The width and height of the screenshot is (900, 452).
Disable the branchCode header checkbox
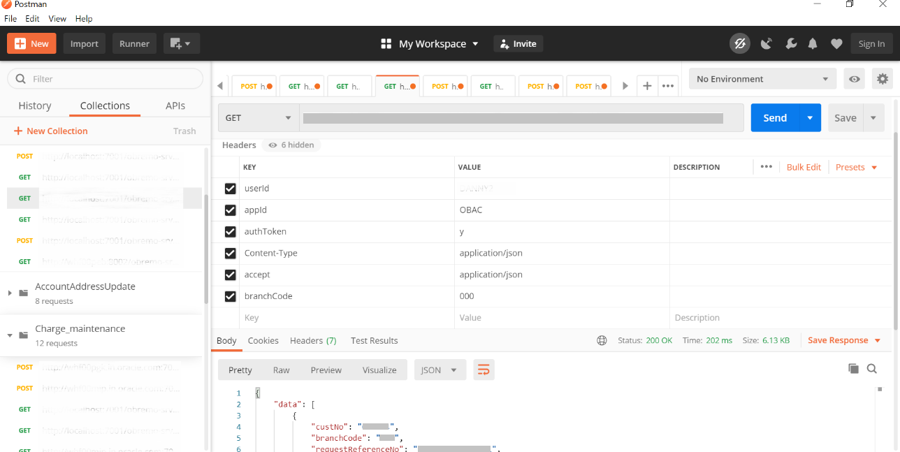click(x=230, y=297)
